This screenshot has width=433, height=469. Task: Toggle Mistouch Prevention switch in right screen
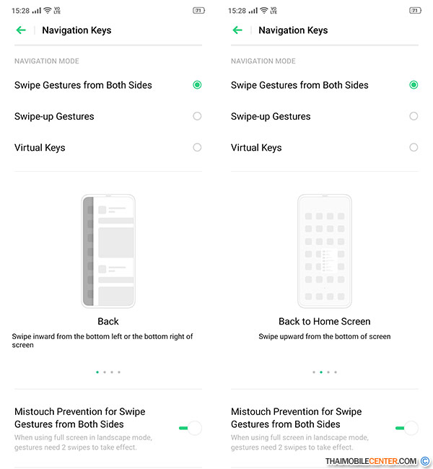[407, 428]
